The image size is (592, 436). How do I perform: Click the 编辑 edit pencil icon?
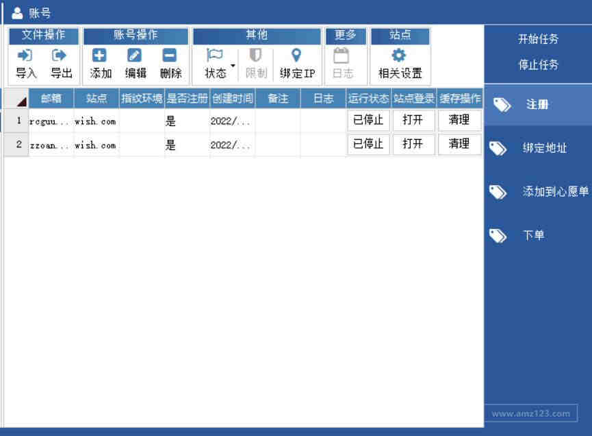[x=134, y=56]
